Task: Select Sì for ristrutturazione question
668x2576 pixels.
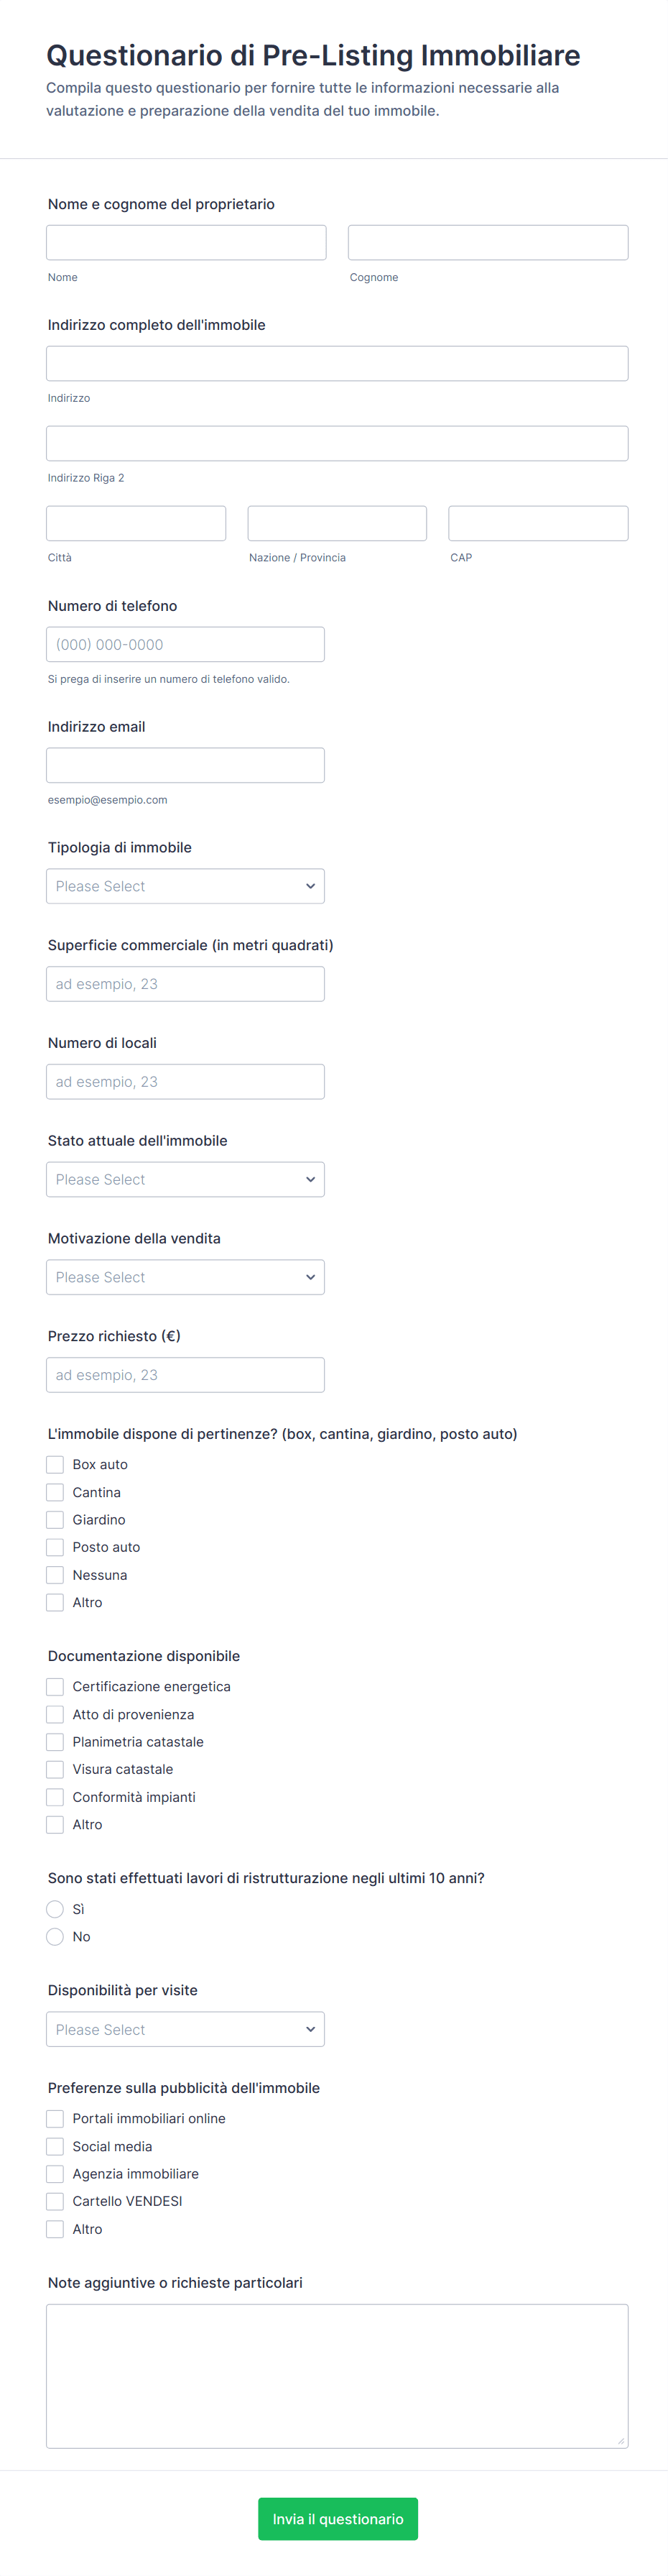Action: (x=55, y=1908)
